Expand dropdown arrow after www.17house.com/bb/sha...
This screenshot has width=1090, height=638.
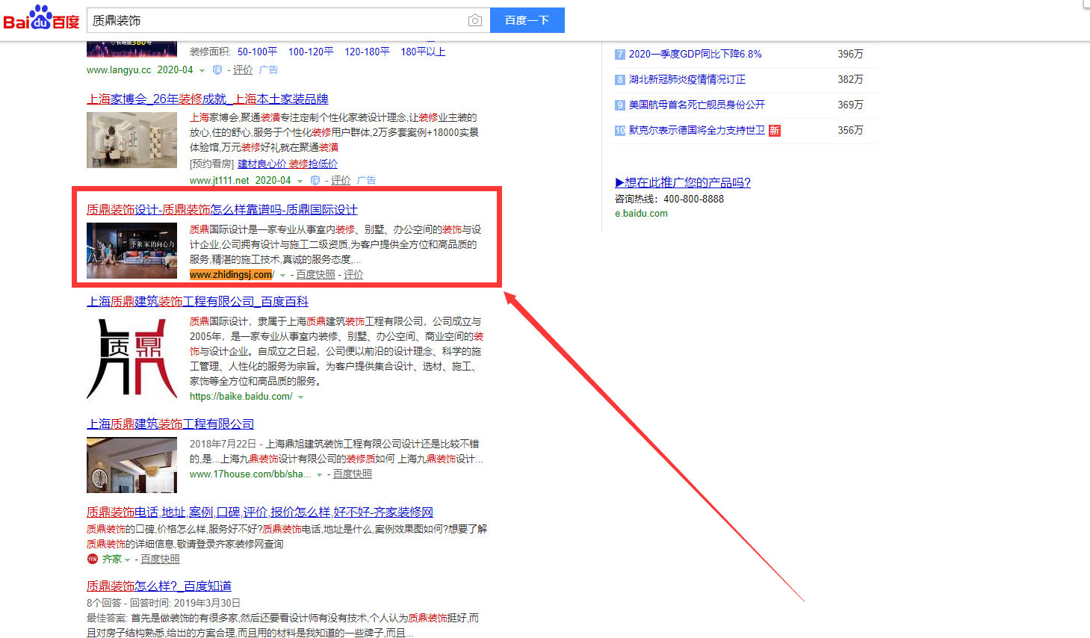coord(319,475)
